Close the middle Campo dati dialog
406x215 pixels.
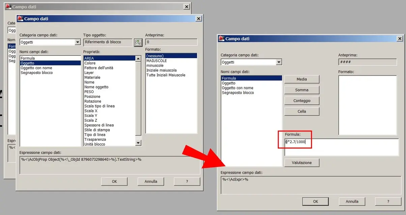[199, 19]
